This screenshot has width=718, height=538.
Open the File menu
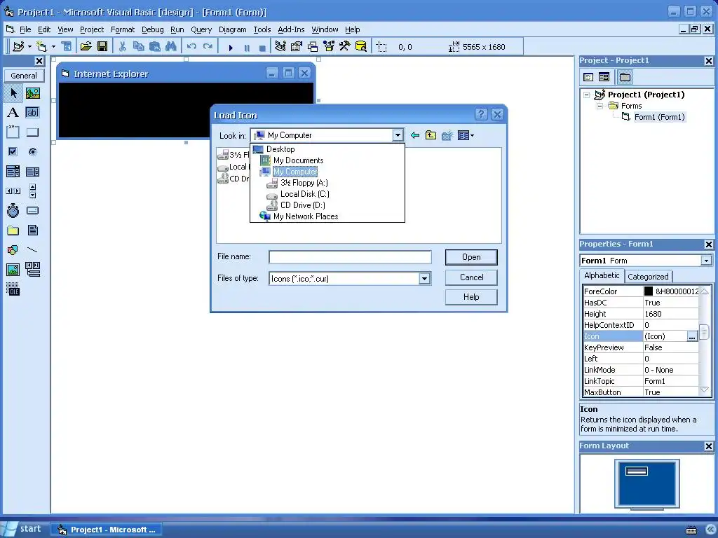(x=25, y=29)
